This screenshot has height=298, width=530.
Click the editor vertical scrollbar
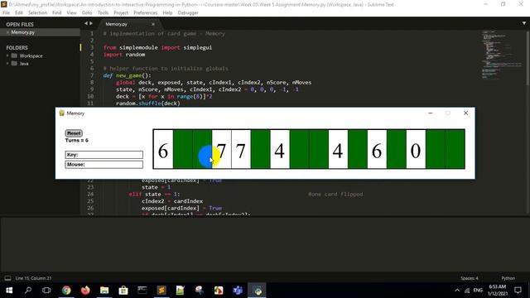(x=528, y=58)
